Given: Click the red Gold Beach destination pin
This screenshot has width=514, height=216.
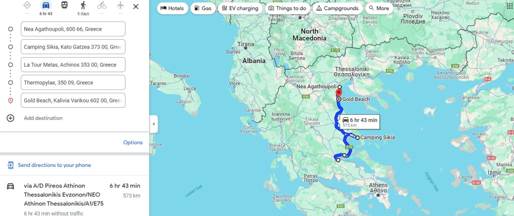Looking at the screenshot, I should click(339, 93).
